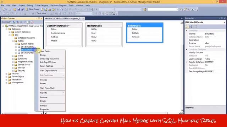Open the File menu

2,6
